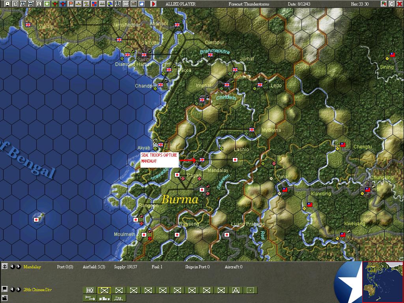Click the black flag icon beside 28th Chinese Div
Viewport: 404px width, 303px height.
[4, 289]
